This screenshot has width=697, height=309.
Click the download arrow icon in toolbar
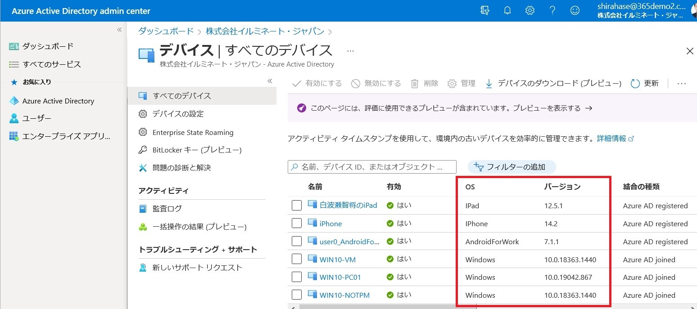(x=489, y=83)
